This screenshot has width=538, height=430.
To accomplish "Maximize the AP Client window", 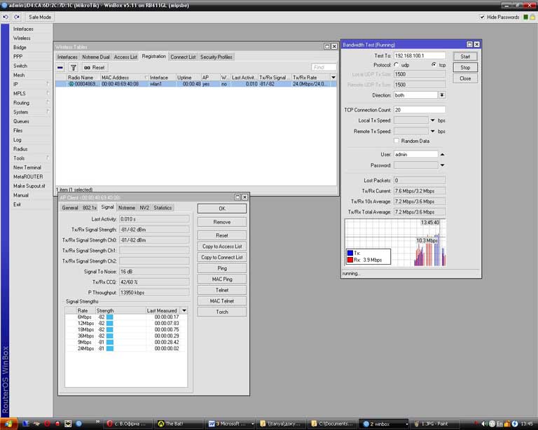I will tap(237, 197).
